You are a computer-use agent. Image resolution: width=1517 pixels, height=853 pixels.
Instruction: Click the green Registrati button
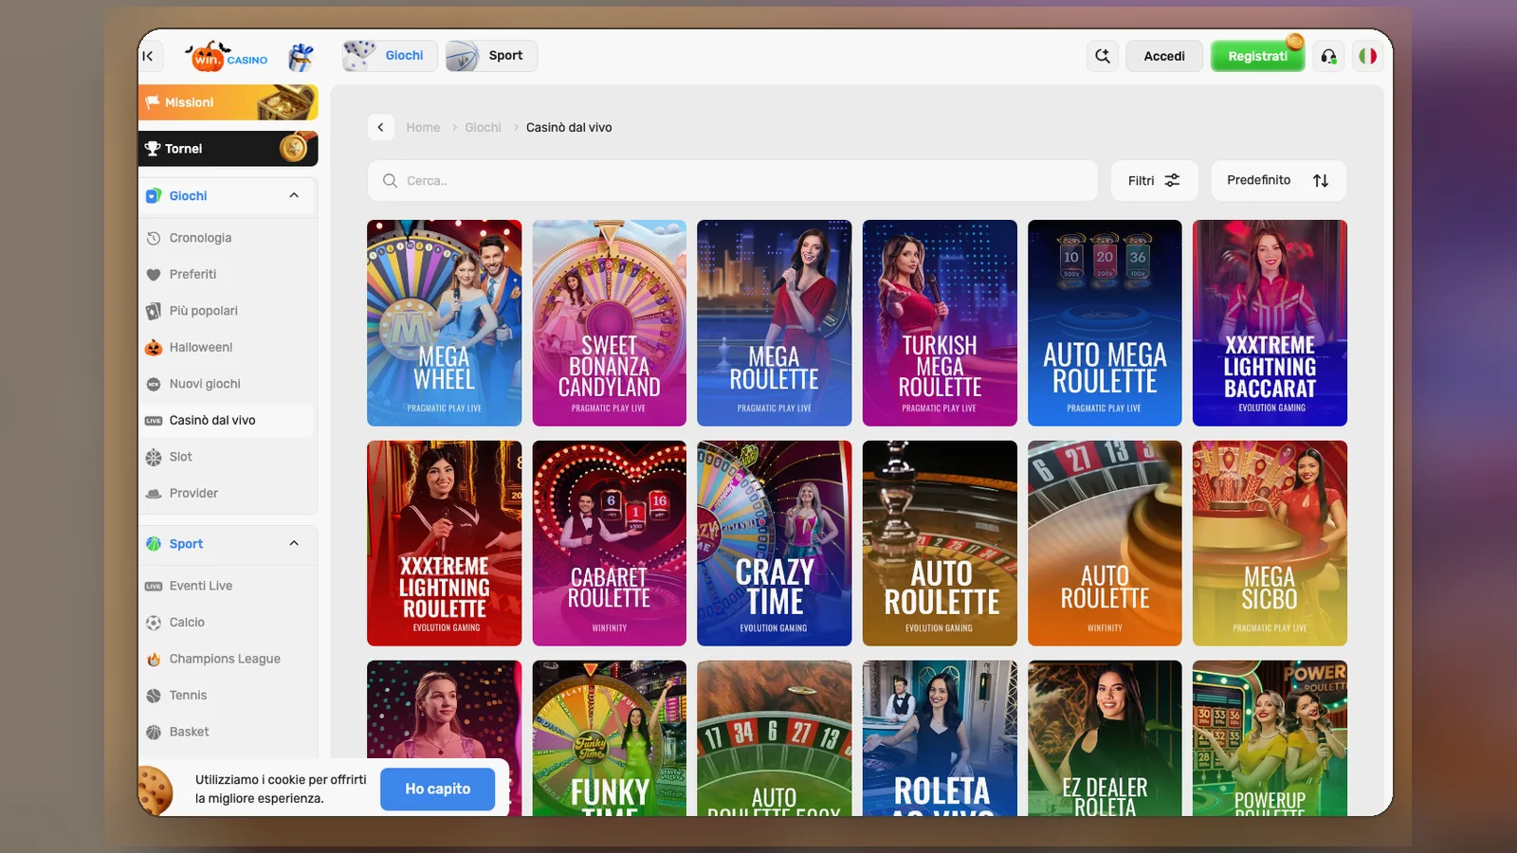pyautogui.click(x=1257, y=56)
